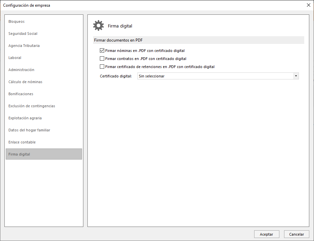Click the Cancelar button

pos(297,234)
